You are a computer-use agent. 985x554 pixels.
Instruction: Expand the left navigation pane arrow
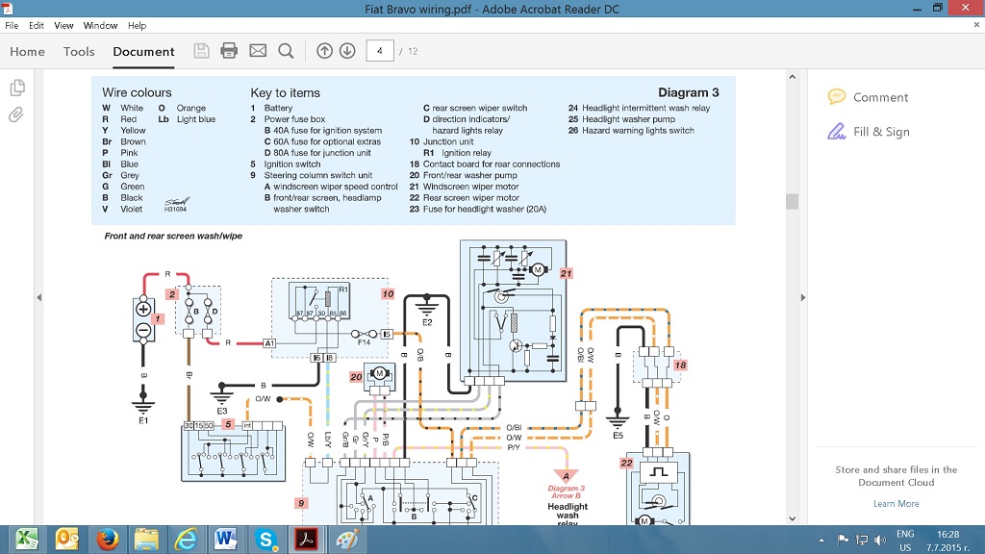point(39,297)
